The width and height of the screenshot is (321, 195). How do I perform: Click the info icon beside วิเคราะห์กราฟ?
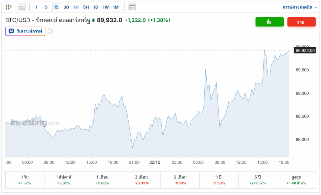click(50, 31)
